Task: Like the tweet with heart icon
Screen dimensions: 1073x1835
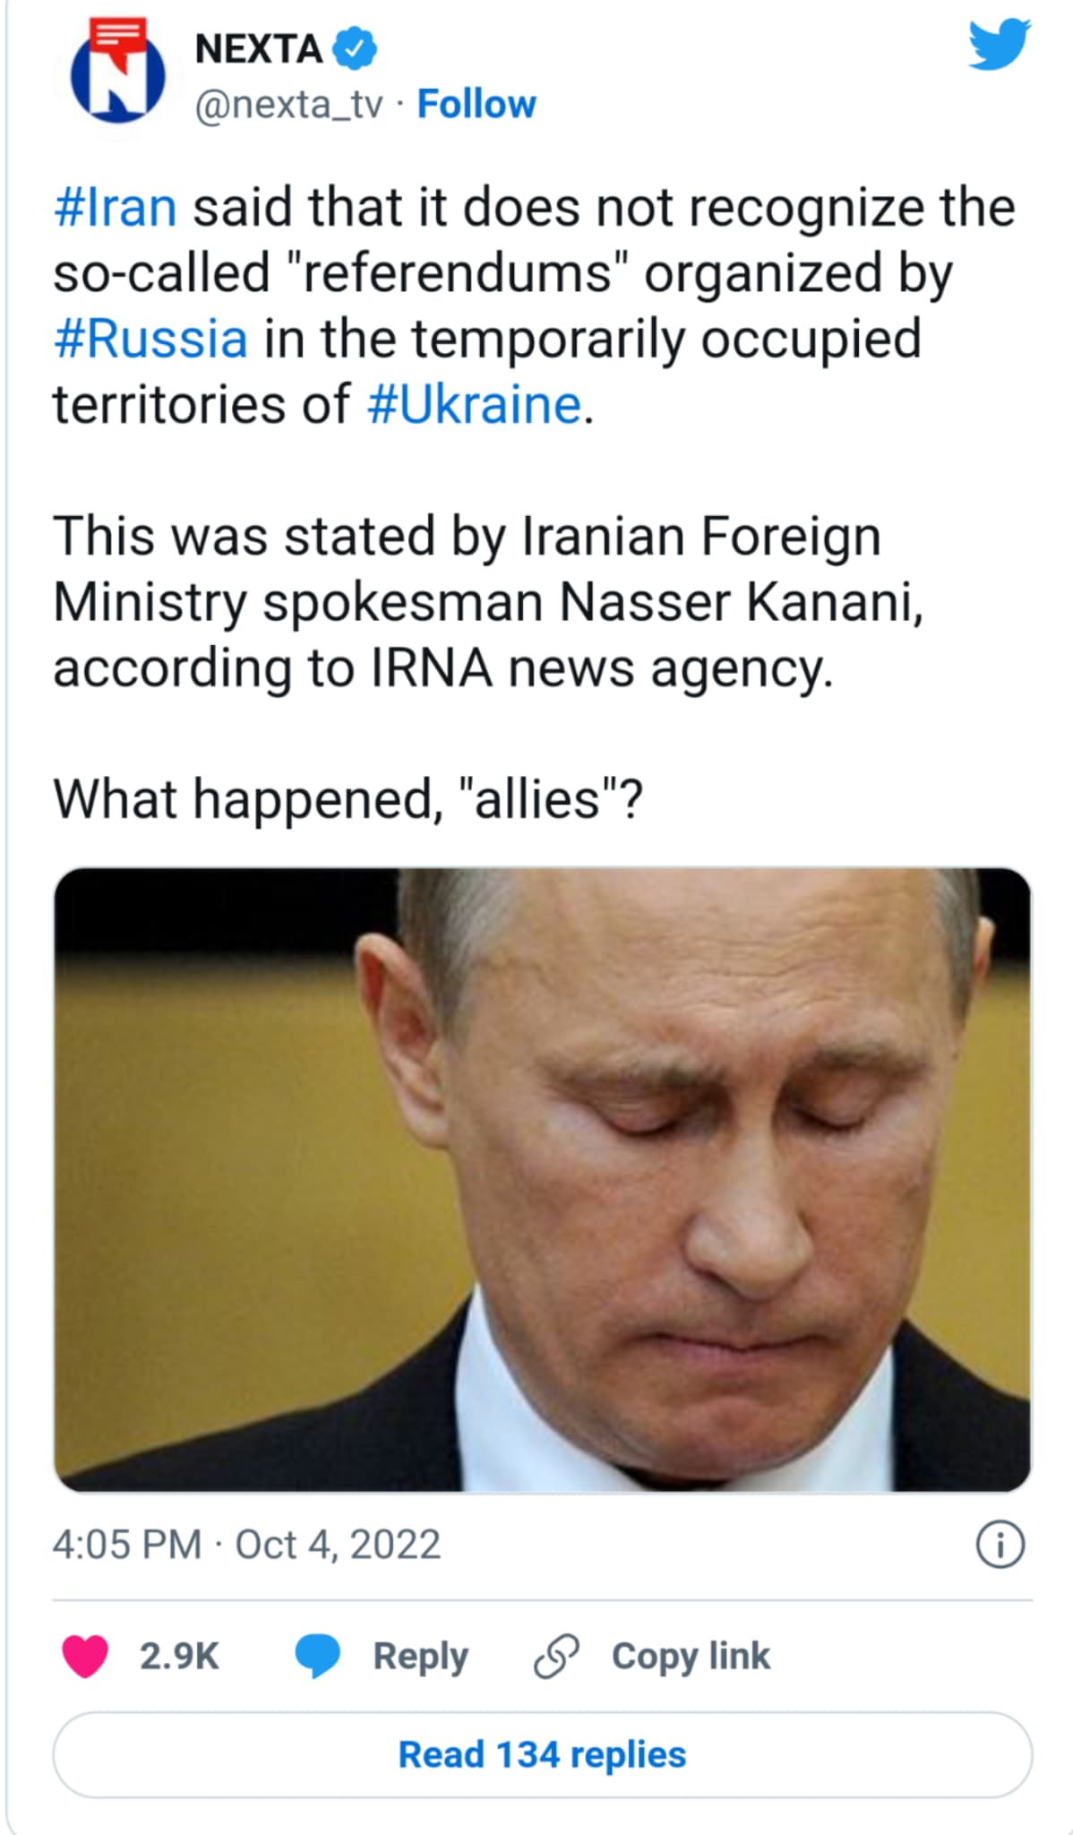Action: (85, 1657)
